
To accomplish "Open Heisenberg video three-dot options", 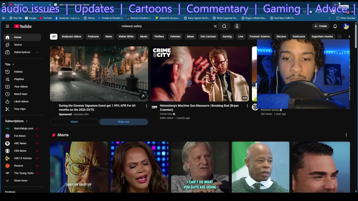I will click(247, 106).
